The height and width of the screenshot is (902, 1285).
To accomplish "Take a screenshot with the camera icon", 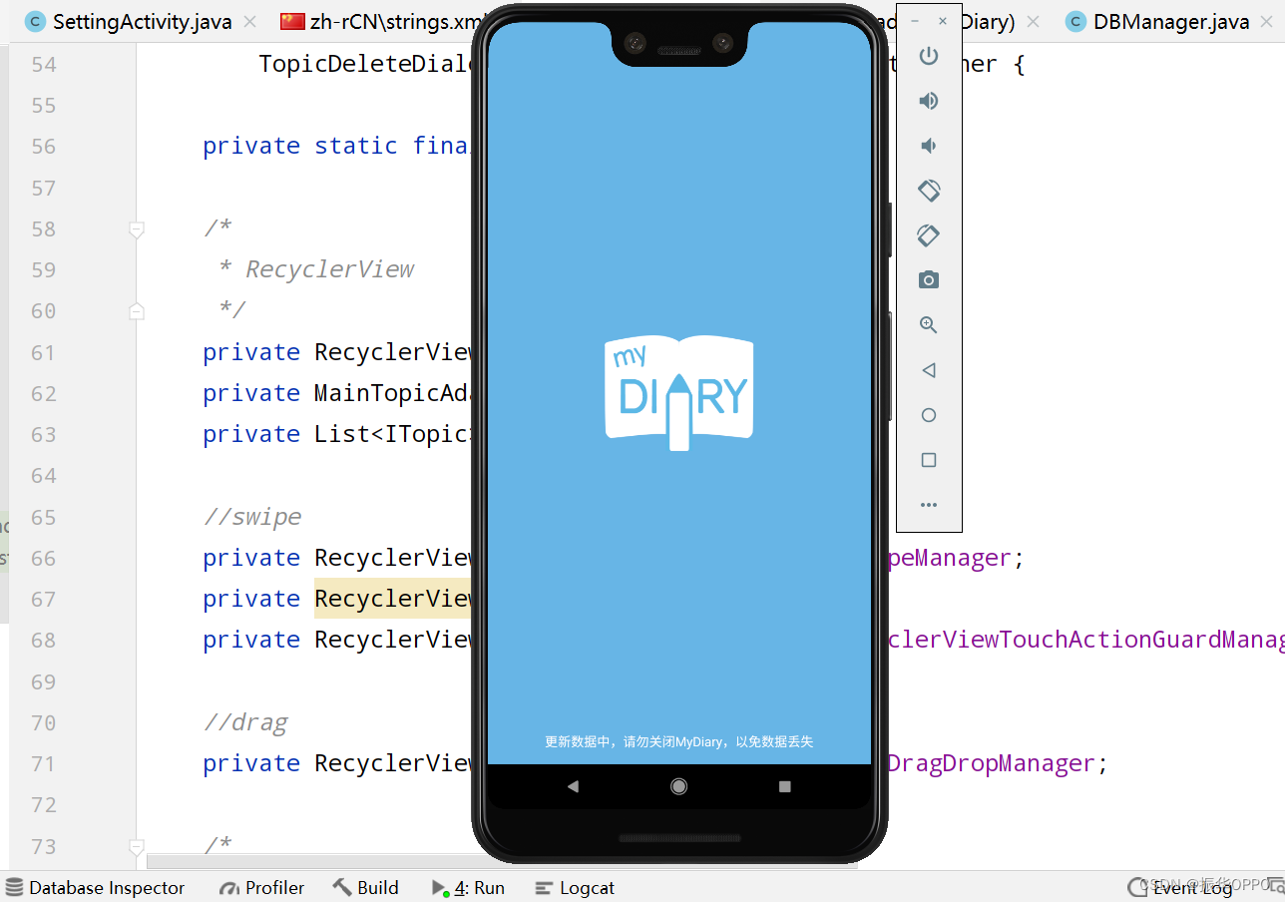I will point(929,280).
